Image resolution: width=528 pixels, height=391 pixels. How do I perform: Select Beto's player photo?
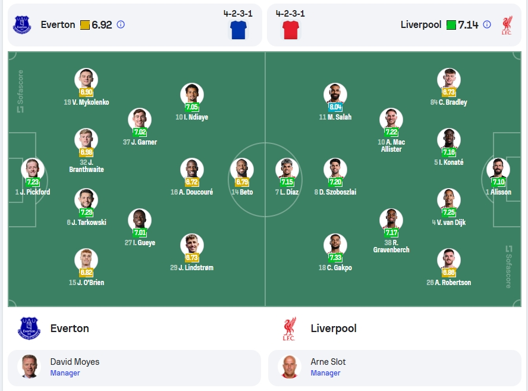click(x=242, y=168)
